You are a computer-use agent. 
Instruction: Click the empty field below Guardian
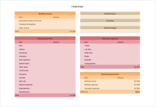tap(110, 24)
